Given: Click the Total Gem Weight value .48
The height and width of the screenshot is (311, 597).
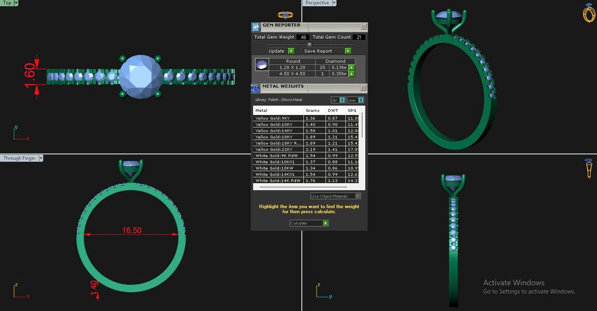Looking at the screenshot, I should [x=303, y=37].
